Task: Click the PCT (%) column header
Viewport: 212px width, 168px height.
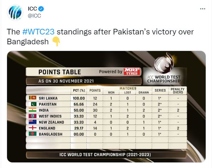Action: pyautogui.click(x=79, y=90)
